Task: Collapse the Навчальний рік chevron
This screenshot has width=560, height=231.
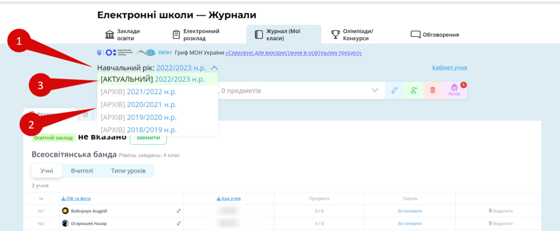Action: tap(214, 67)
